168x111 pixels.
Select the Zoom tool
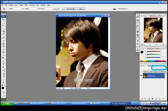pos(3,83)
